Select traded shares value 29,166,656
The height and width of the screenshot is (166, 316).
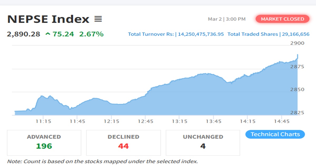(295, 34)
